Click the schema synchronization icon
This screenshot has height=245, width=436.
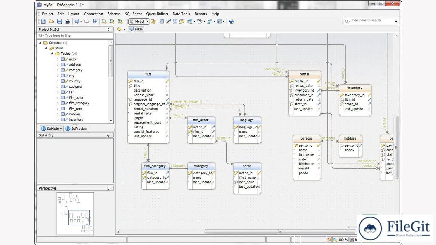(x=209, y=21)
